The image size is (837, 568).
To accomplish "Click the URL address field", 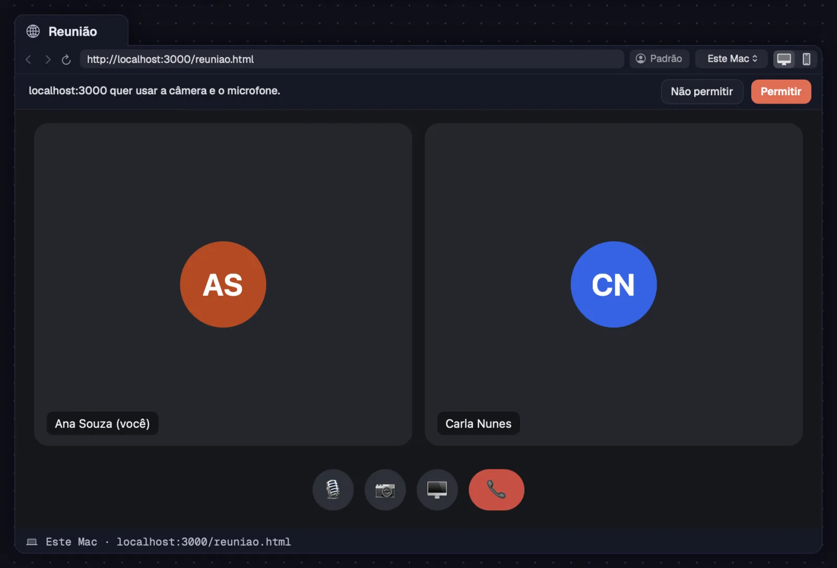I will coord(352,59).
